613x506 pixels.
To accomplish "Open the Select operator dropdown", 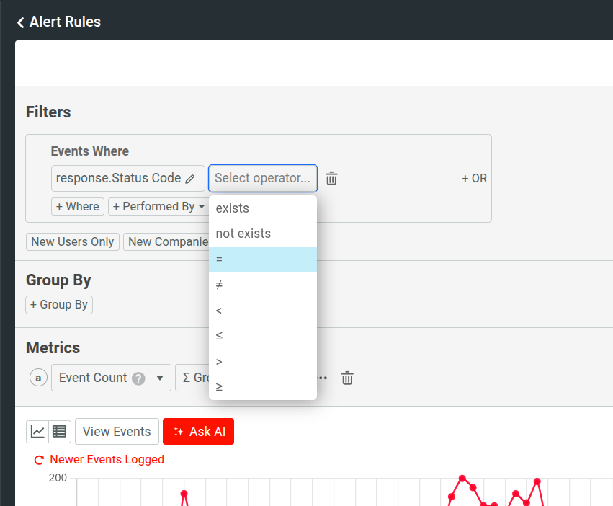I will click(262, 178).
